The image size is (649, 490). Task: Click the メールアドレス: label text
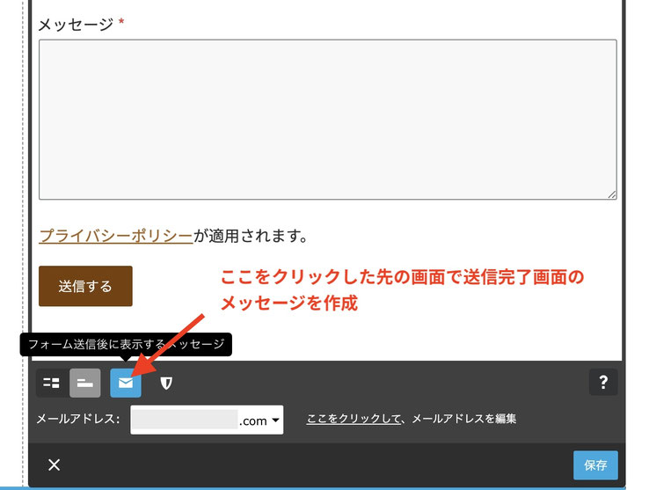coord(77,419)
